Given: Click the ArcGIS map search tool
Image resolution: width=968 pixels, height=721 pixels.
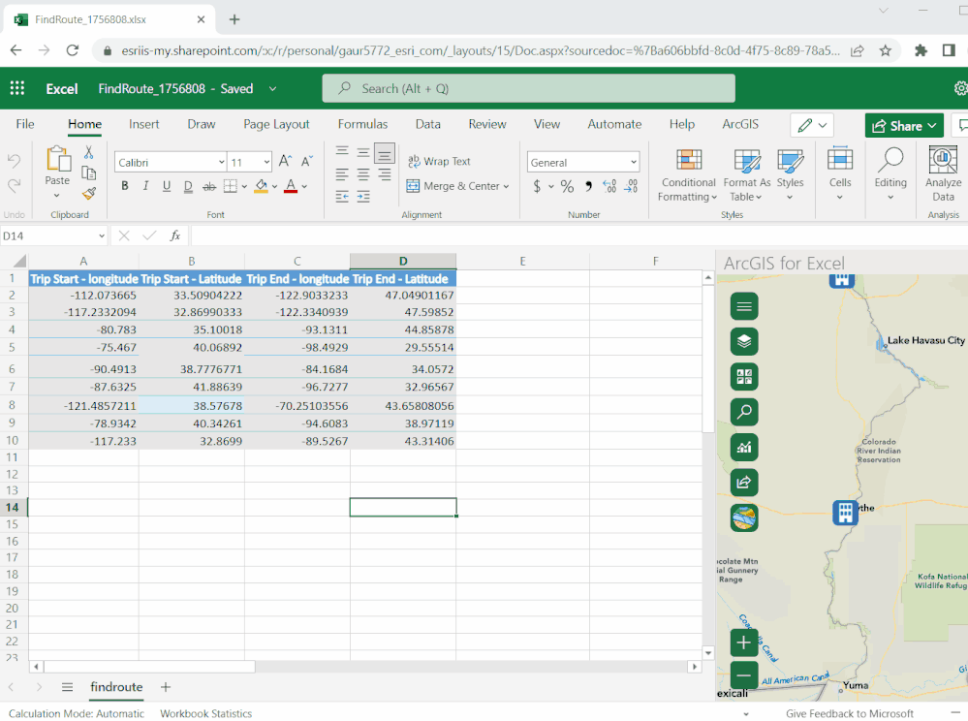Looking at the screenshot, I should coord(744,413).
